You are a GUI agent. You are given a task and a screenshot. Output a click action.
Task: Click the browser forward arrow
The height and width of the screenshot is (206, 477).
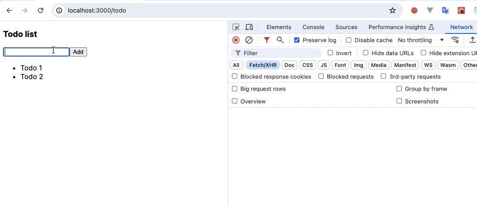pos(25,10)
